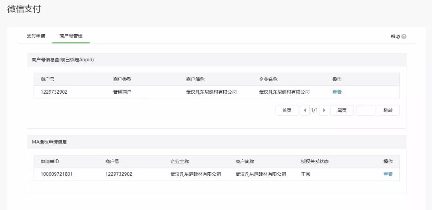The width and height of the screenshot is (432, 210).
Task: Click the 申请单ID column header
Action: (x=50, y=161)
